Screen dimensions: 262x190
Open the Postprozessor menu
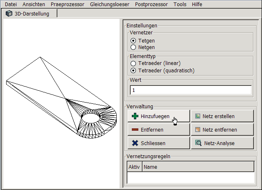152,4
